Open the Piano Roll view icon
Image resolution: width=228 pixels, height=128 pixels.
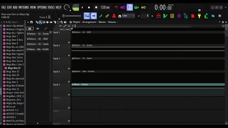coord(165,16)
